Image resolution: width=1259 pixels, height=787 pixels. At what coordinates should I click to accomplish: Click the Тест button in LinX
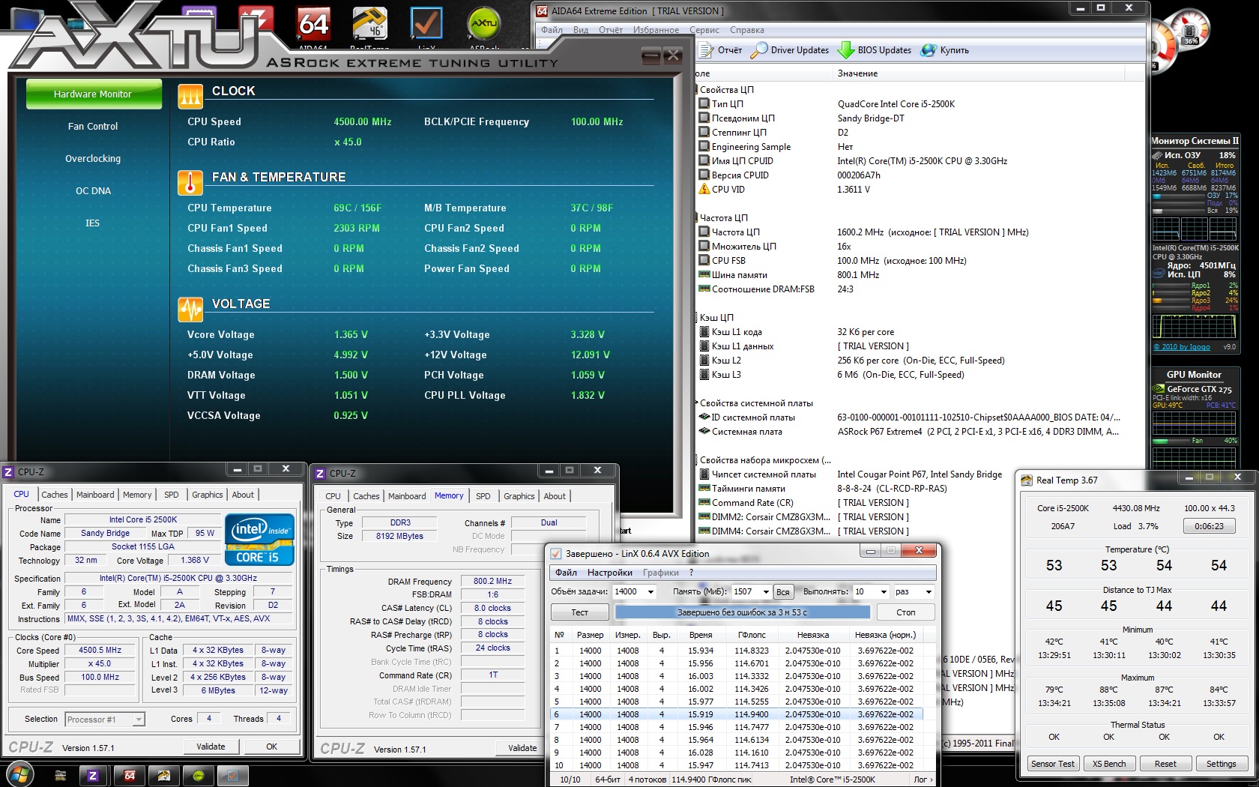click(580, 612)
